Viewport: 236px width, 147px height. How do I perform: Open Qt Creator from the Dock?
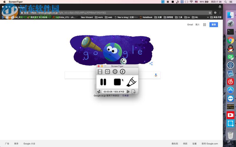(230, 57)
